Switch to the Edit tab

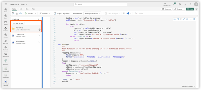pyautogui.click(x=21, y=9)
